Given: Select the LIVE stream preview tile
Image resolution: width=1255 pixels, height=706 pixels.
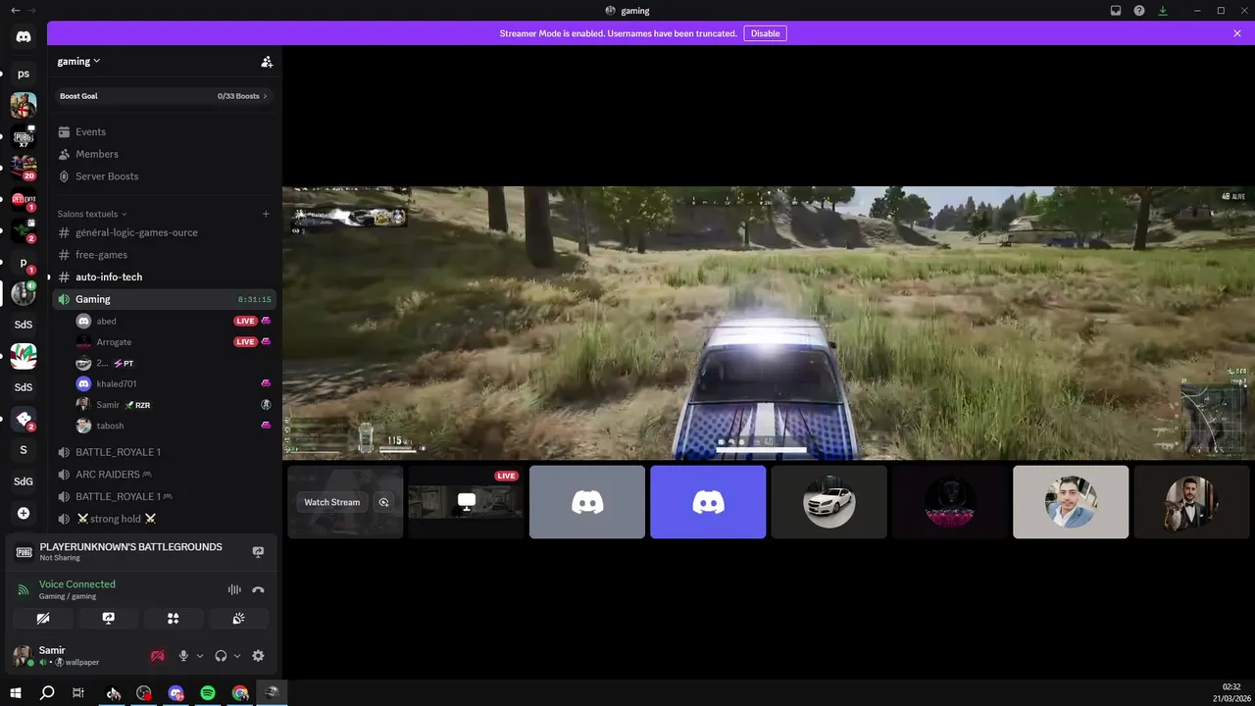Looking at the screenshot, I should [466, 502].
